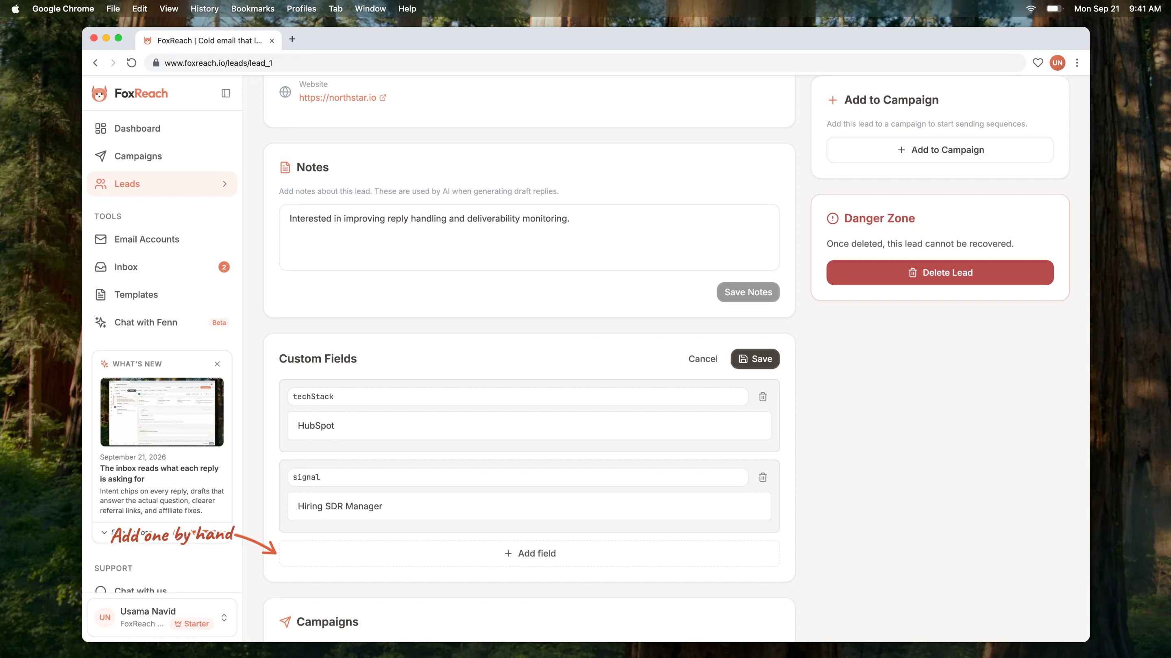Go to Campaigns in sidebar
Viewport: 1171px width, 658px height.
162,156
